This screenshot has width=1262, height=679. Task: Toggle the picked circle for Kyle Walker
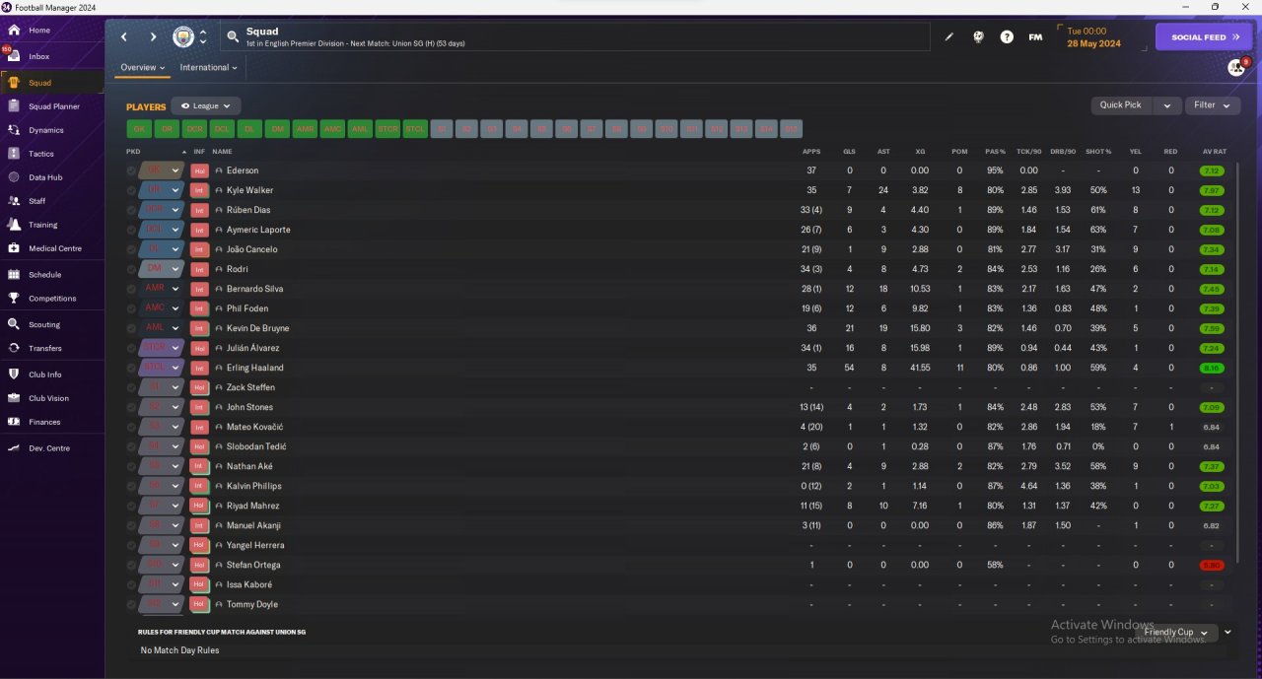point(131,190)
